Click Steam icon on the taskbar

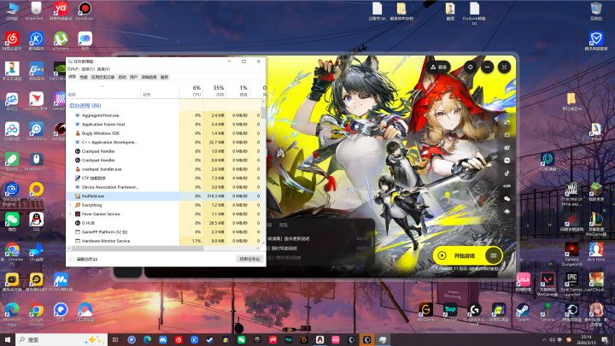(x=210, y=340)
